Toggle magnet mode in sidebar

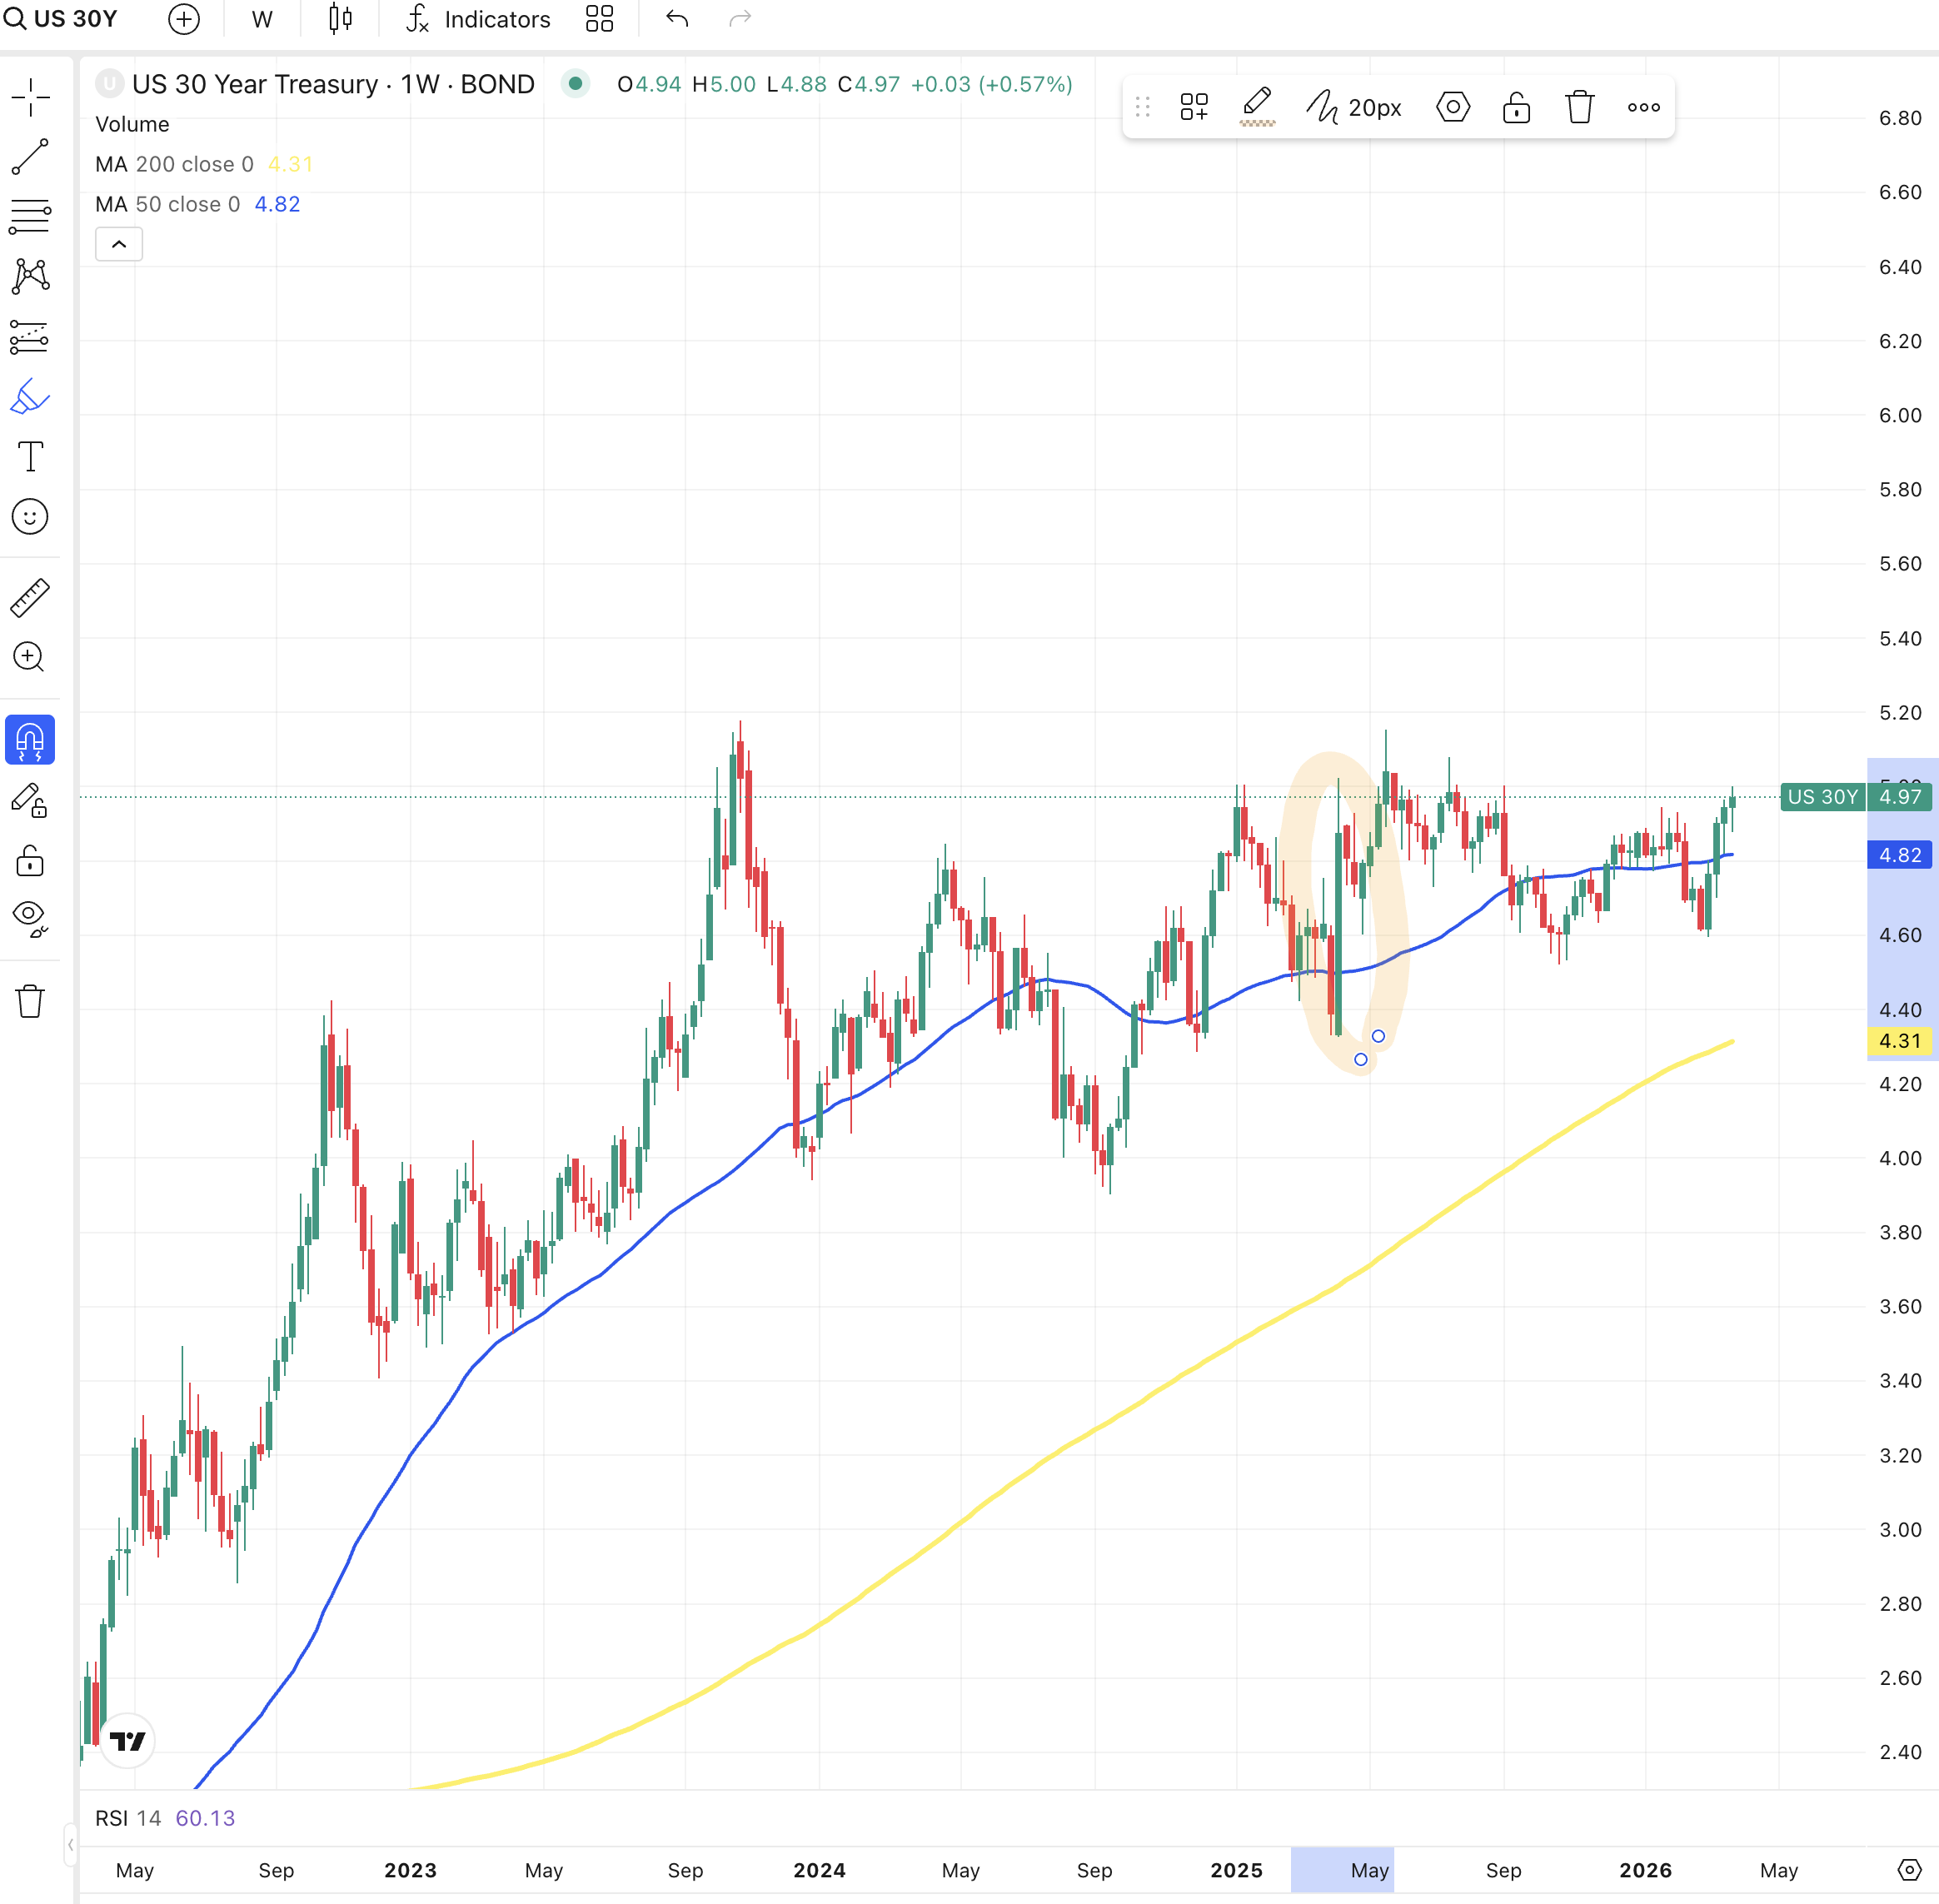pyautogui.click(x=30, y=740)
